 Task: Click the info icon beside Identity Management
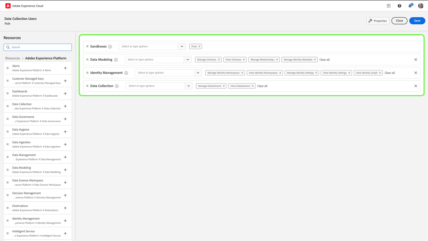(126, 72)
